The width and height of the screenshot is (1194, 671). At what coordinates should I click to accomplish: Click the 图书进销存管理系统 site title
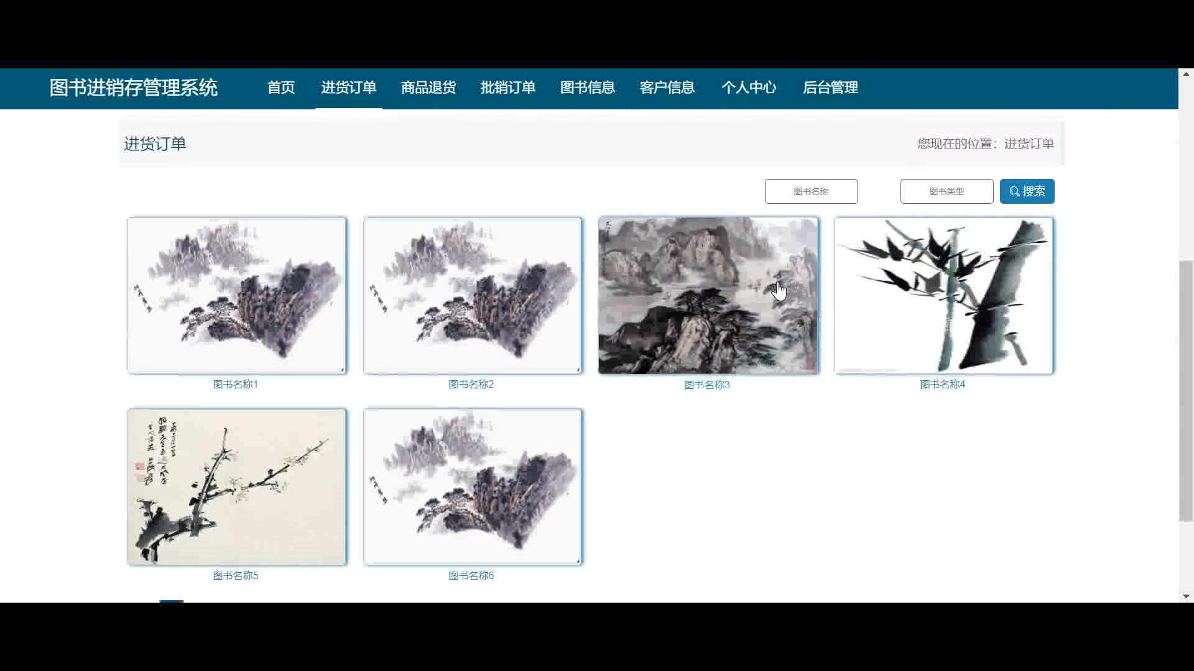pos(134,88)
